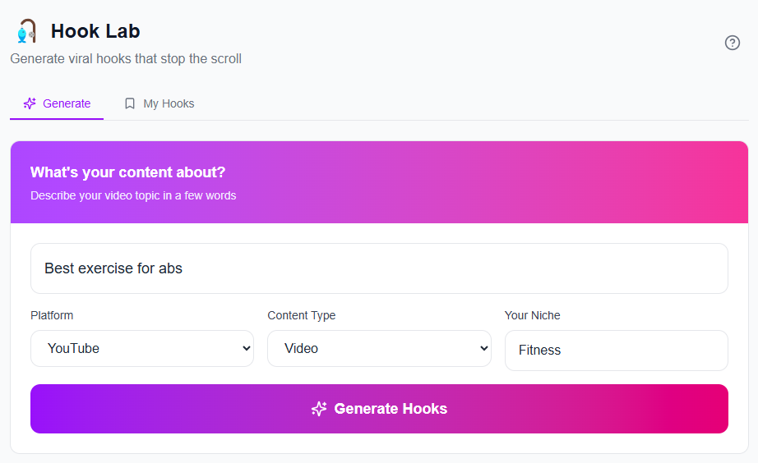This screenshot has height=463, width=758.
Task: Click the 'What's your content about?' heading
Action: pyautogui.click(x=127, y=172)
